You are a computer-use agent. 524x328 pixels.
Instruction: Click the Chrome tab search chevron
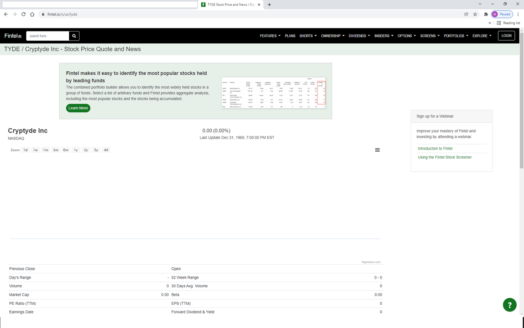point(480,4)
